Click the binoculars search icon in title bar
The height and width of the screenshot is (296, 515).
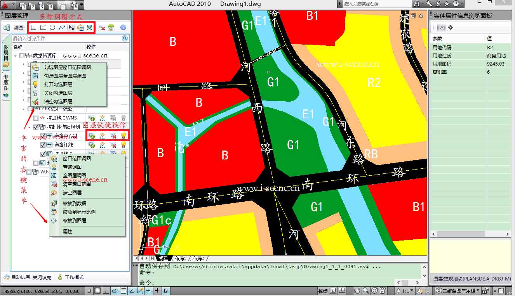coord(417,4)
